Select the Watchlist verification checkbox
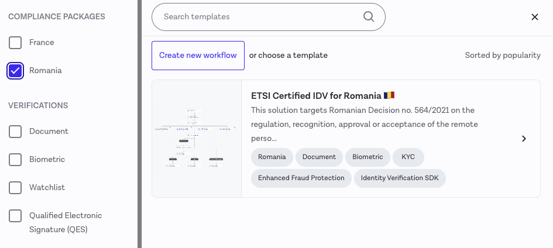Screen dimensions: 553x248 pyautogui.click(x=15, y=188)
